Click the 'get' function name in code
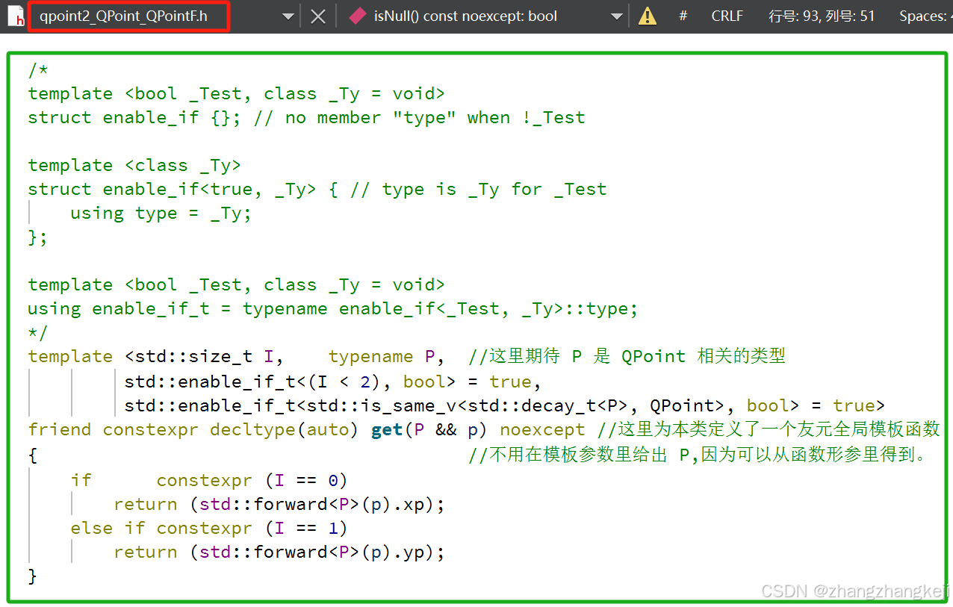The height and width of the screenshot is (607, 953). point(387,430)
